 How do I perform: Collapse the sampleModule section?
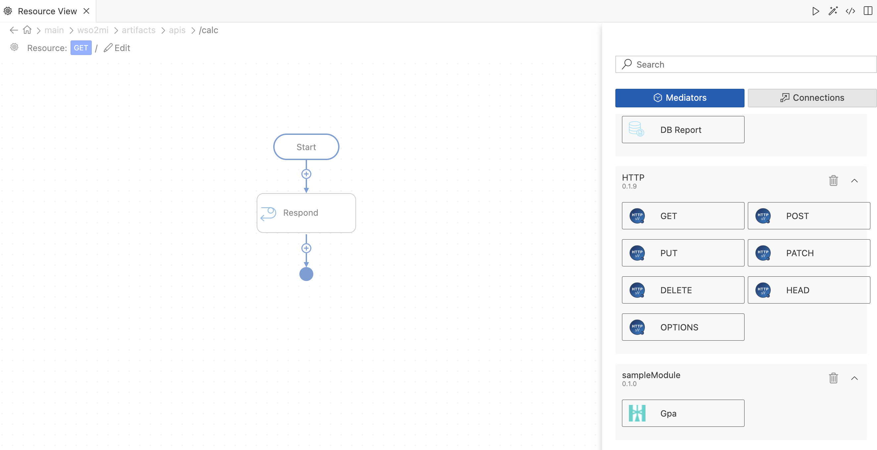coord(855,378)
